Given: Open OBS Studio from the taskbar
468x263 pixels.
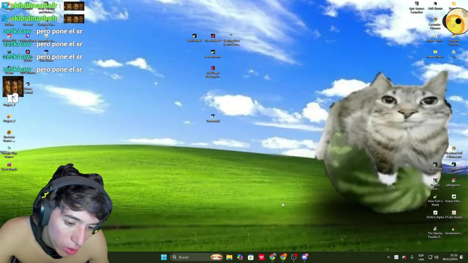Looking at the screenshot, I should tap(294, 257).
